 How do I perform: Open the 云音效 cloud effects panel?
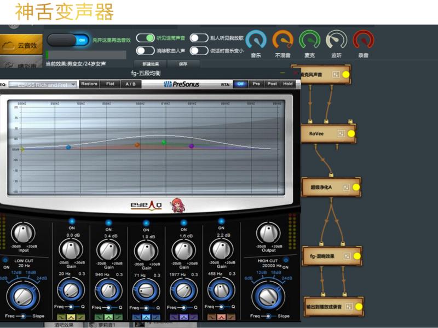pos(21,44)
